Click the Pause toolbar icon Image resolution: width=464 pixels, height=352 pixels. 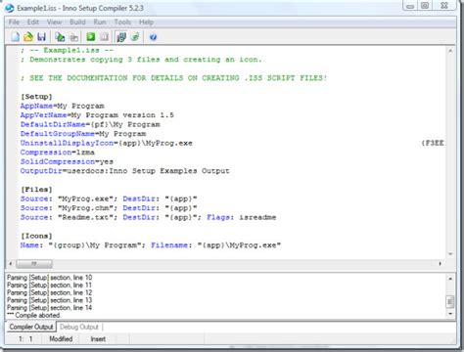[104, 37]
